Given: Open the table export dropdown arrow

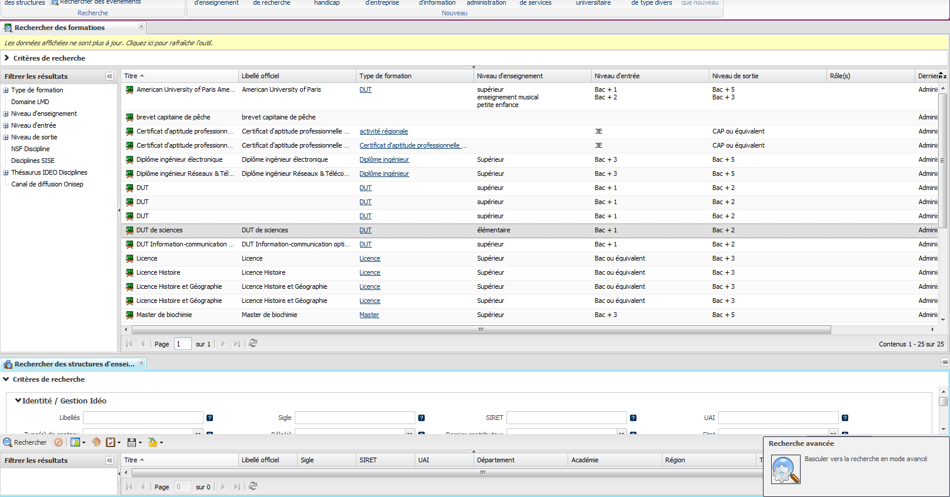Looking at the screenshot, I should 84,443.
